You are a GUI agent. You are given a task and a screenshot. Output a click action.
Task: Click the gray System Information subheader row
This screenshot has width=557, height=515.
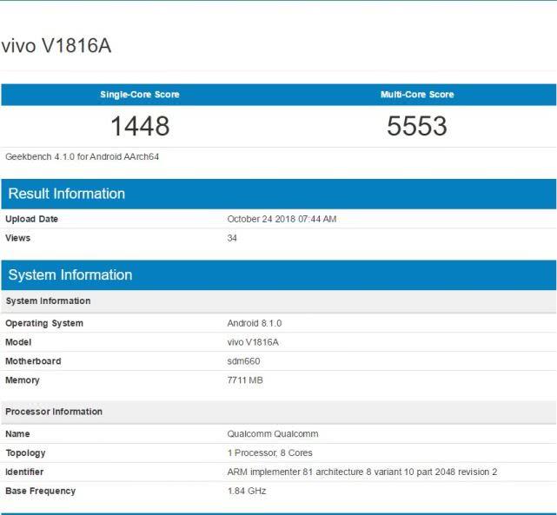(x=279, y=301)
